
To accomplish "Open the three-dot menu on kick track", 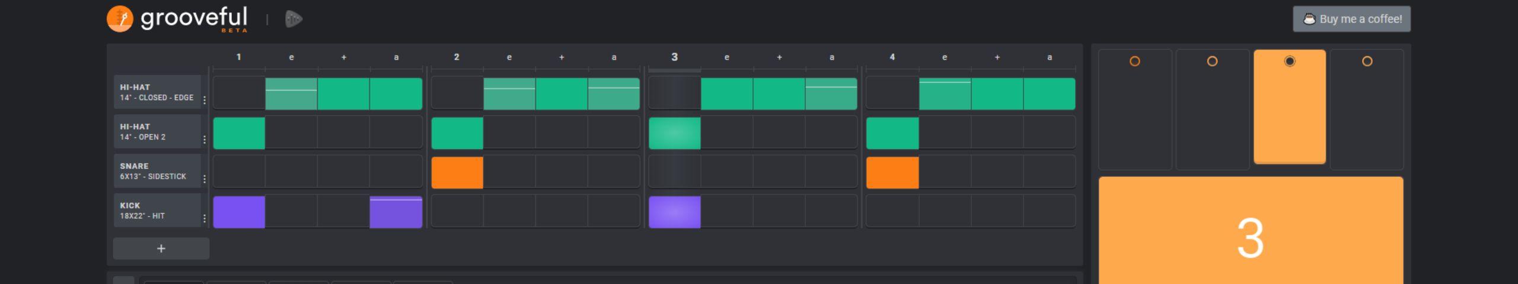I will (205, 218).
